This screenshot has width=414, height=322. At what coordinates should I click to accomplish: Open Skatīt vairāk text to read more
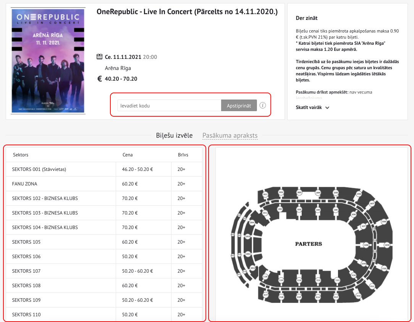(309, 107)
